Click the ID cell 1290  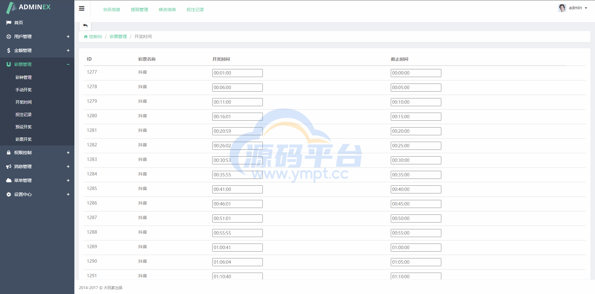point(92,261)
